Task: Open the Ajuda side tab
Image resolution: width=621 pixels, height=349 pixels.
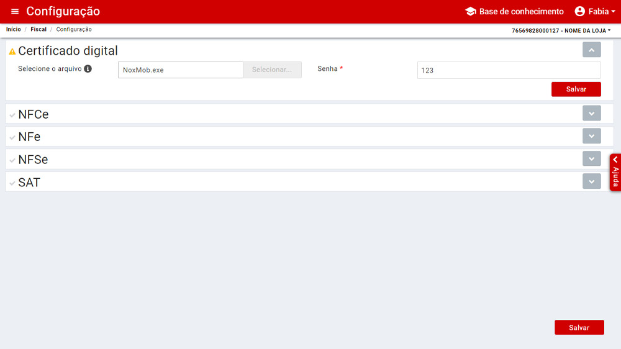Action: pyautogui.click(x=615, y=173)
